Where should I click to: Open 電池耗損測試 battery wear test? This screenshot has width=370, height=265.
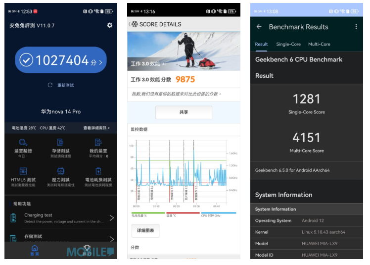[x=98, y=171]
